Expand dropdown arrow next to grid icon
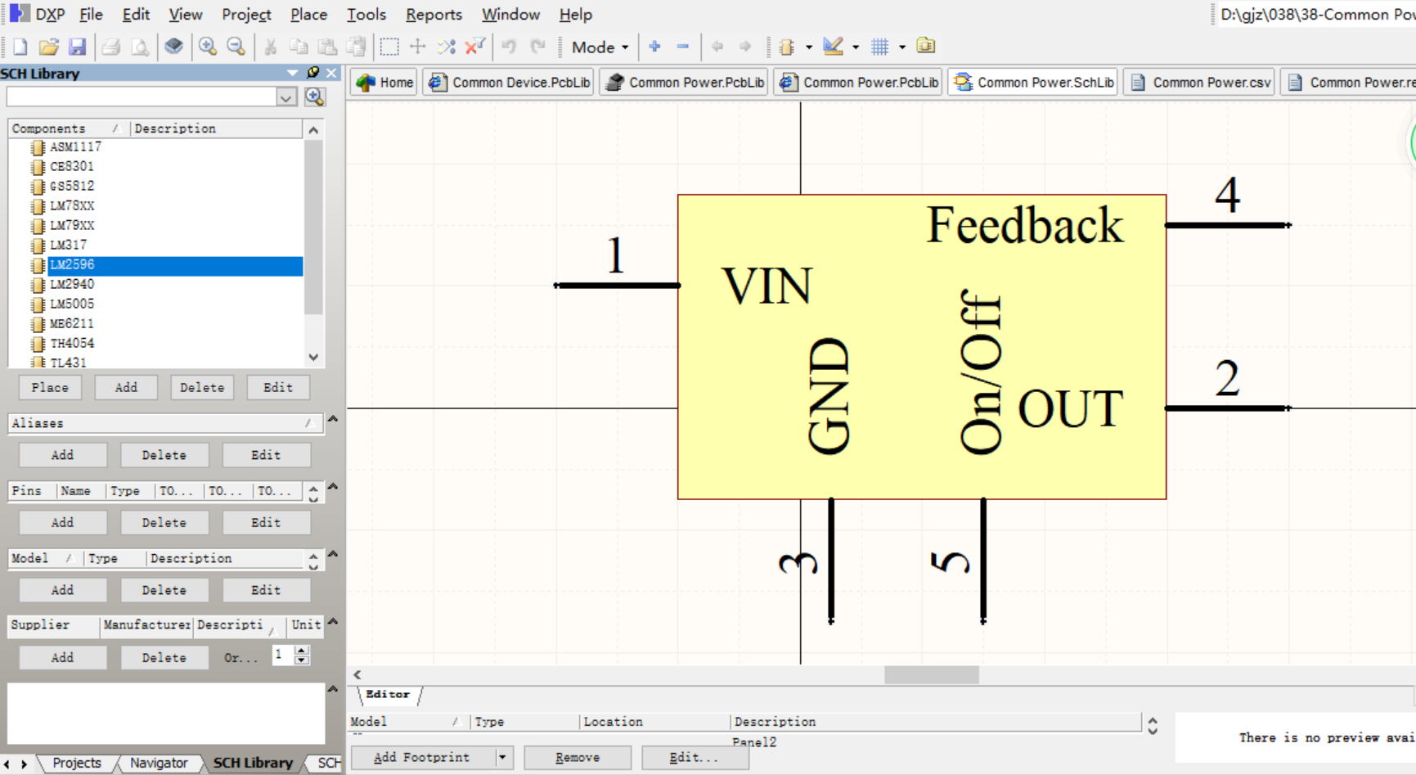 point(902,47)
